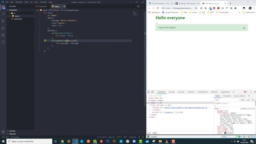Click the VS Code minimap
The height and width of the screenshot is (144, 256).
point(135,14)
